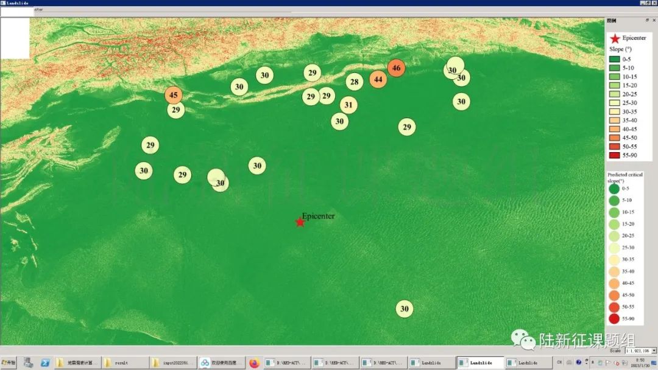Screen dimensions: 658x370
Task: Float the legend panel with its undock button
Action: coord(647,20)
